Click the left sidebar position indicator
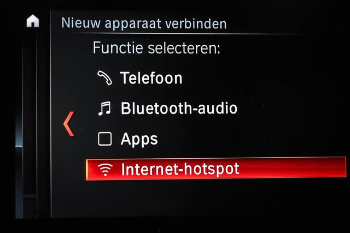The height and width of the screenshot is (233, 350). (19, 146)
